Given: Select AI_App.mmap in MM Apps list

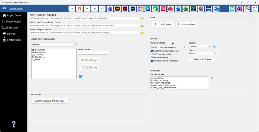Looking at the screenshot, I should [x=157, y=78].
